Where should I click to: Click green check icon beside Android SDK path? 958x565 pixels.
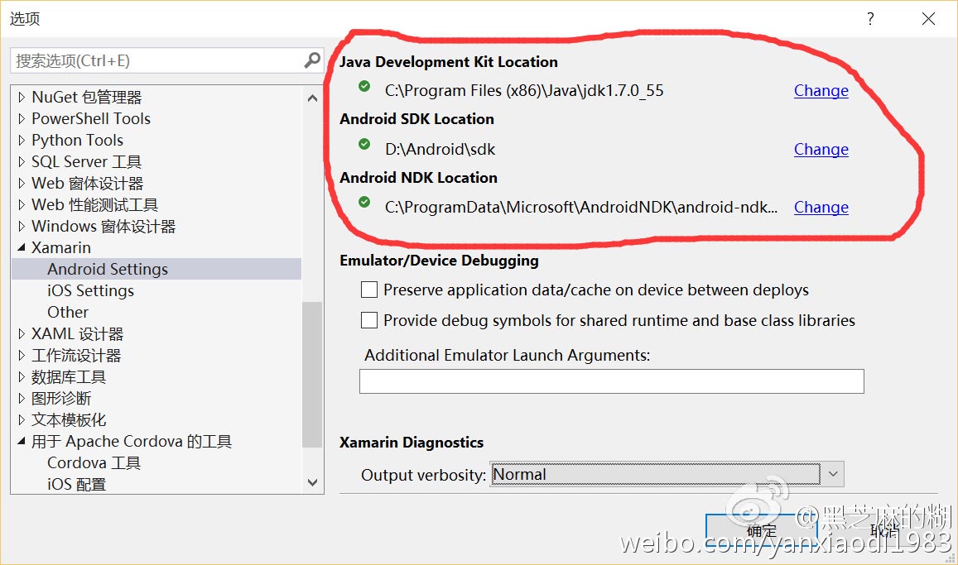click(x=364, y=145)
